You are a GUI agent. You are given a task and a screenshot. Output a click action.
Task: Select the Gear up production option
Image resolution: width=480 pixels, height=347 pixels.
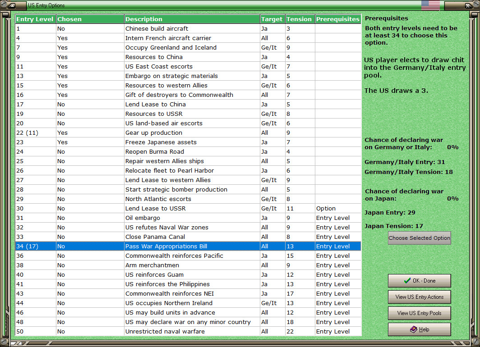[188, 132]
